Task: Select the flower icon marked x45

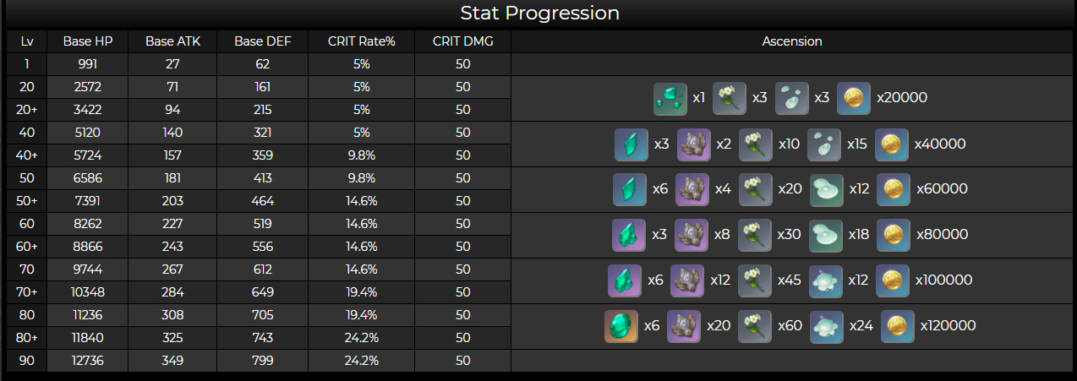Action: click(x=755, y=280)
